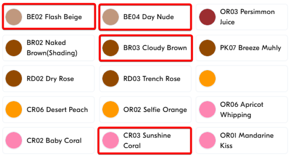This screenshot has width=298, height=157.
Task: Pick OR06 Apricot Whipping shade
Action: (x=242, y=110)
